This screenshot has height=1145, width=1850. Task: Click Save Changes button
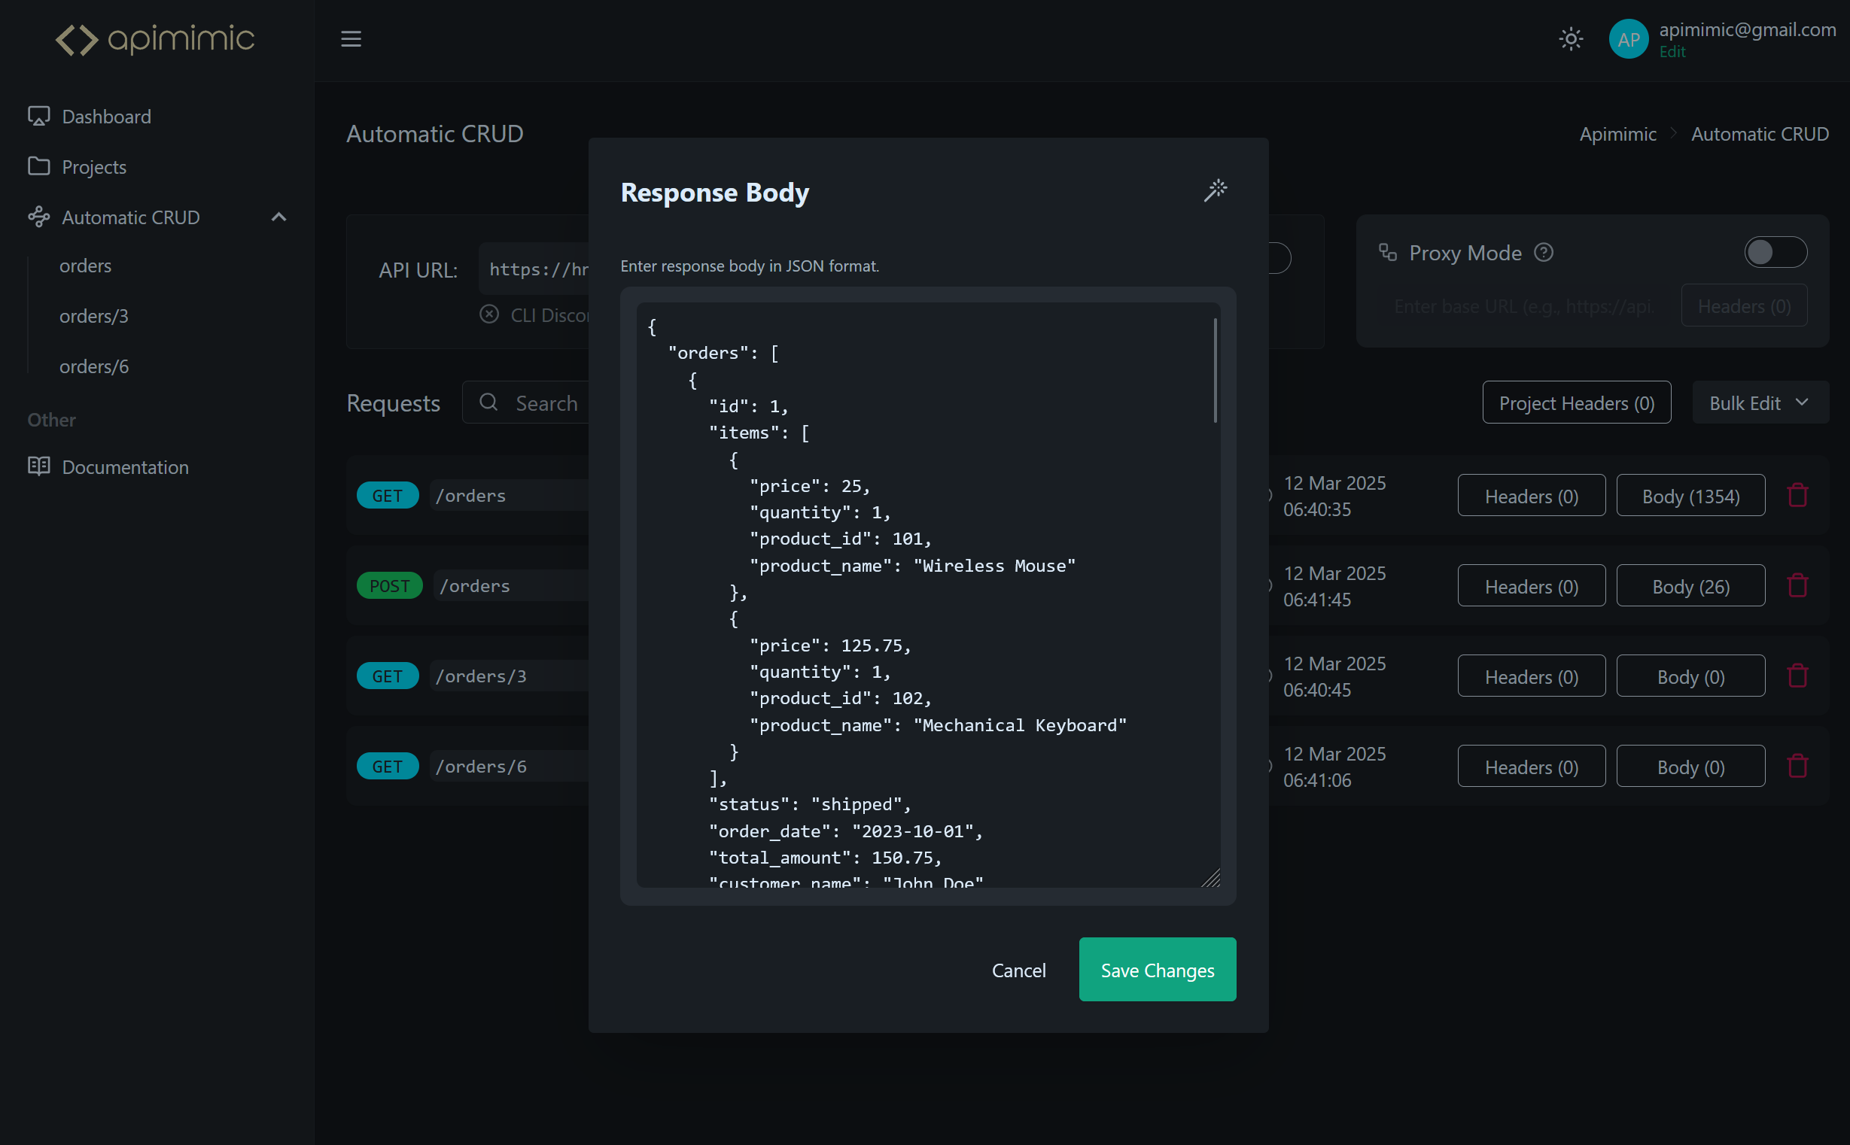1157,970
